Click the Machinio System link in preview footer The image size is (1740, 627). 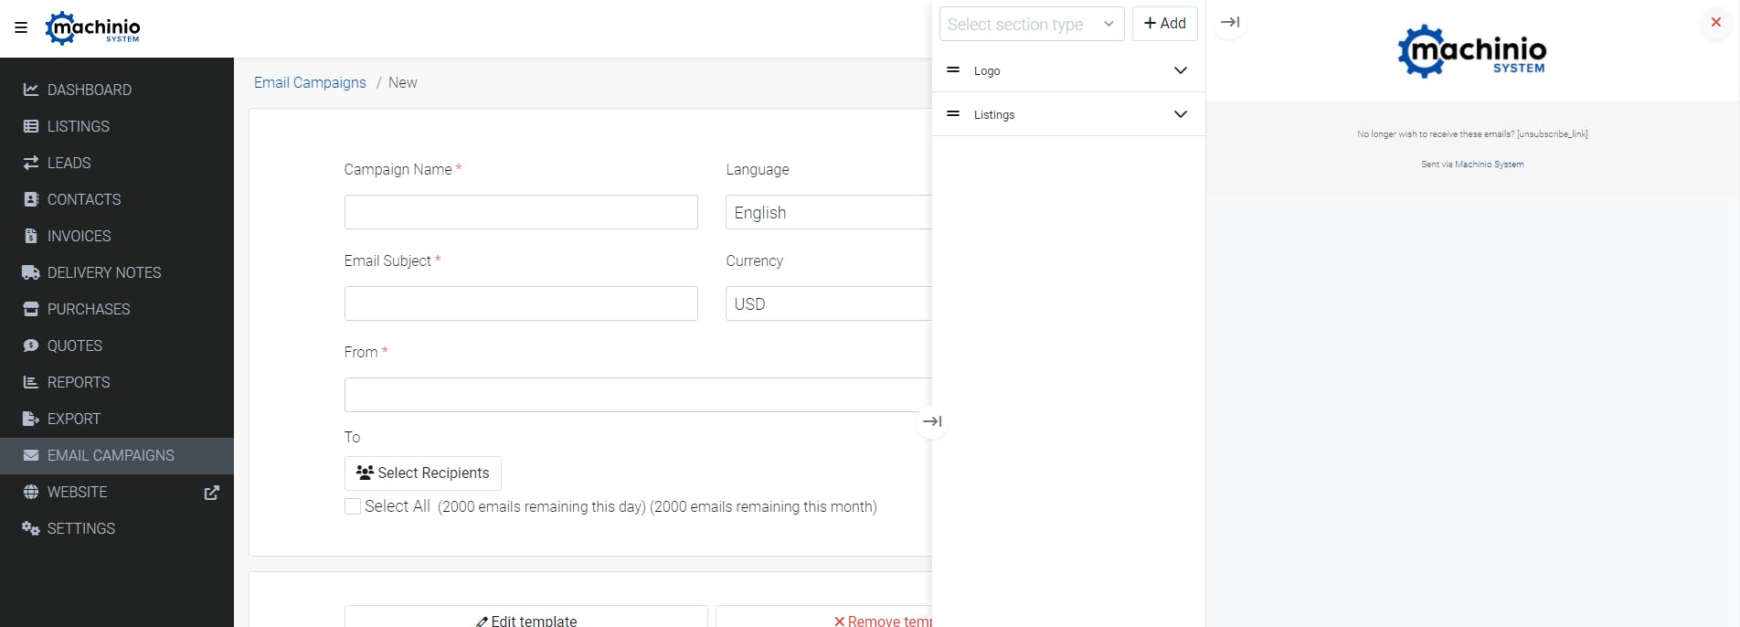pyautogui.click(x=1490, y=165)
